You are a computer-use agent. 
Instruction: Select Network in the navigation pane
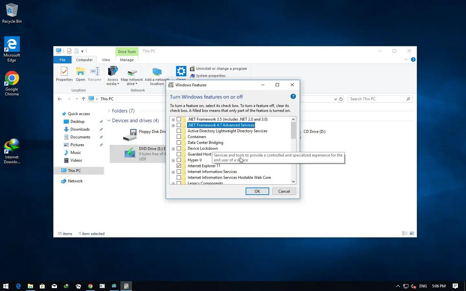click(x=75, y=181)
